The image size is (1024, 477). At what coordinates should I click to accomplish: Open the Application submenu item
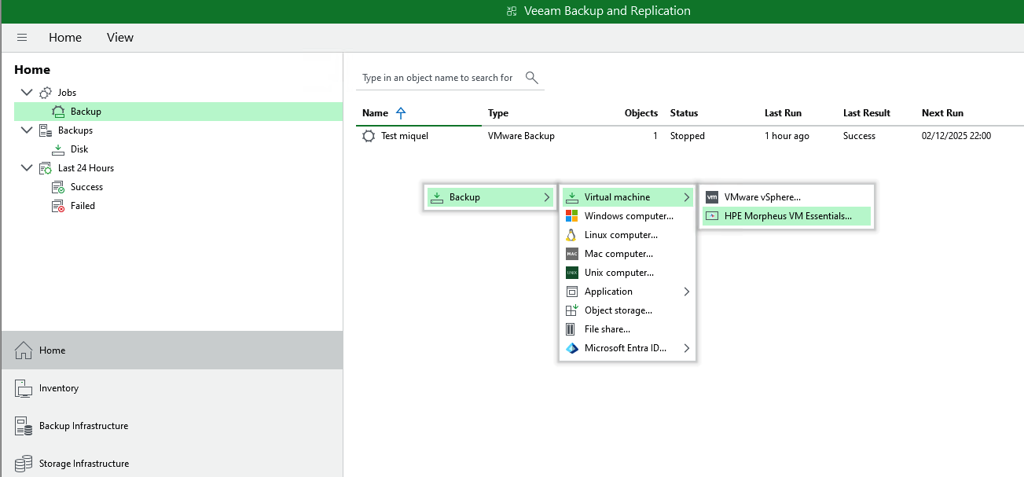click(627, 292)
